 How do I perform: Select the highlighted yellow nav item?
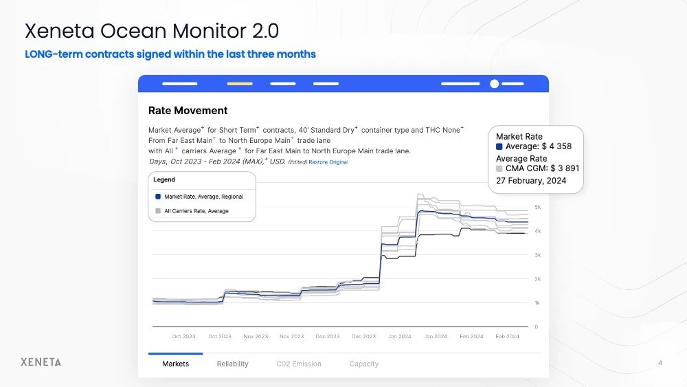tap(240, 84)
